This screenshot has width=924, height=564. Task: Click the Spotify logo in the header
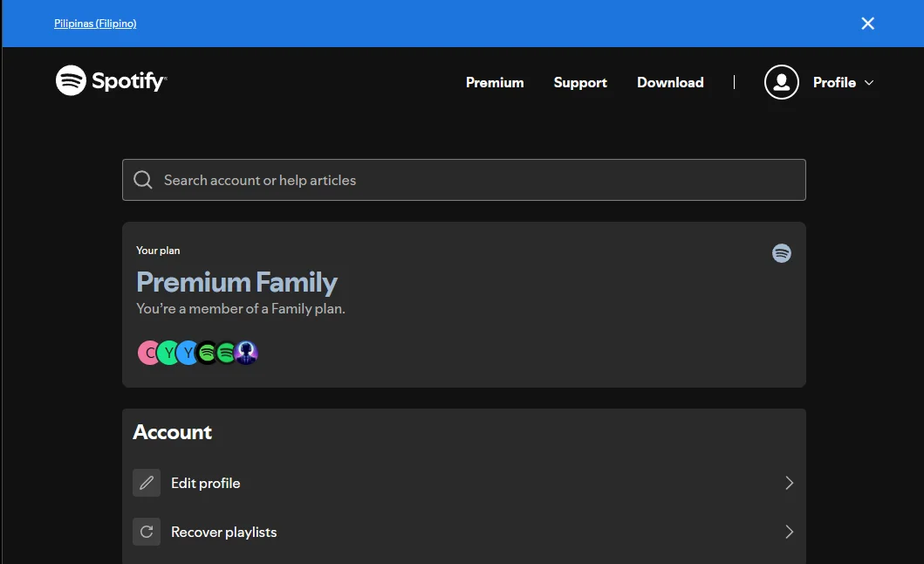(x=111, y=80)
